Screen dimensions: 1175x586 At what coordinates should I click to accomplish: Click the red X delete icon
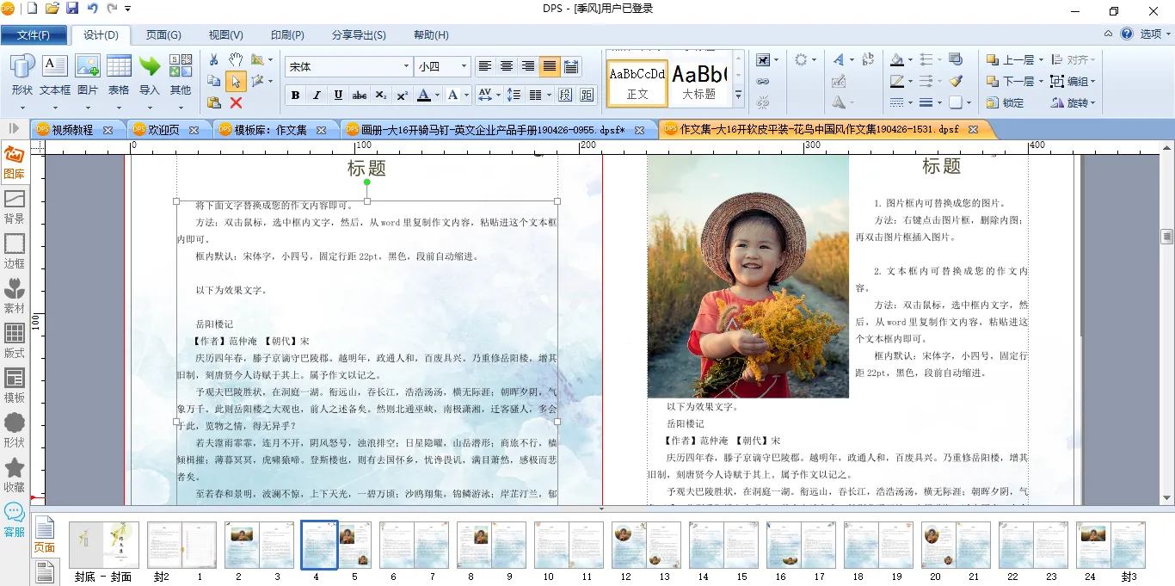[236, 102]
